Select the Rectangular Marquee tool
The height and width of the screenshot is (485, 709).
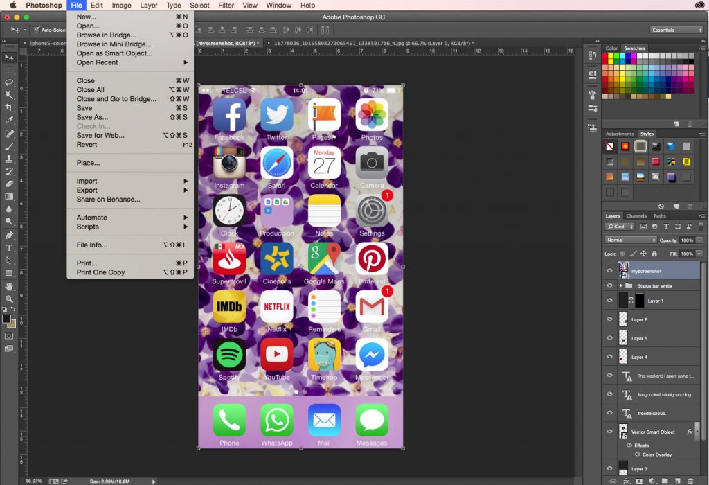pyautogui.click(x=9, y=70)
